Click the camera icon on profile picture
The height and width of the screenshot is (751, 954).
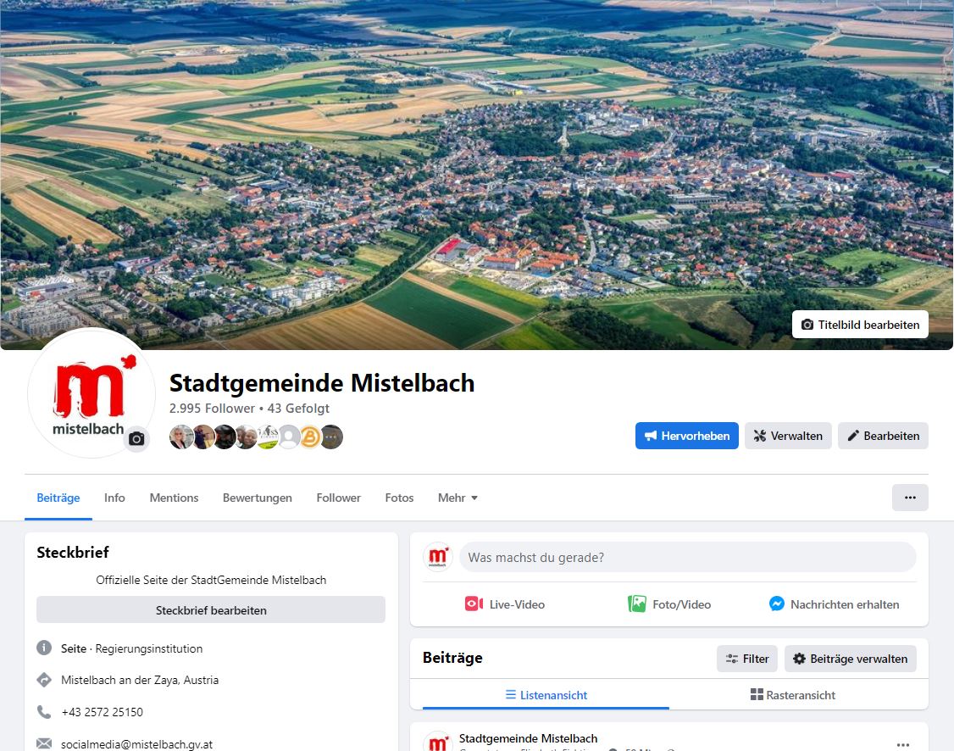pos(137,439)
